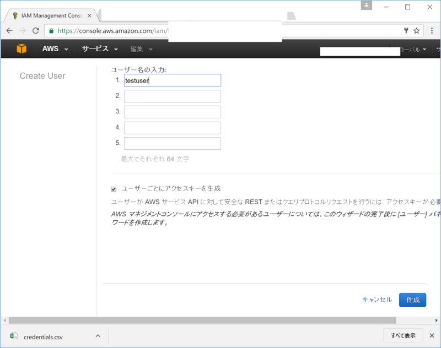This screenshot has height=348, width=441.
Task: Click the back navigation arrow
Action: click(x=9, y=31)
